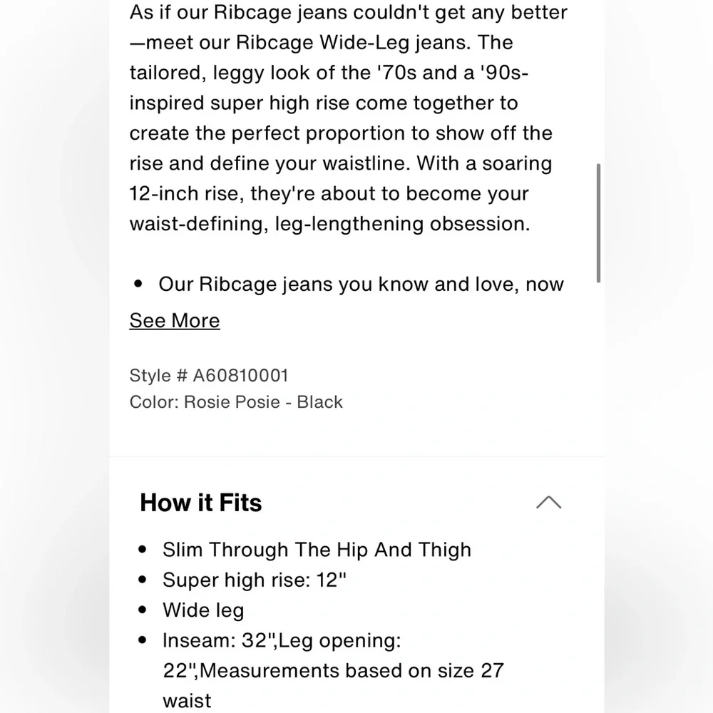Click the bullet before Inseam: 32"
This screenshot has width=713, height=713.
(145, 640)
